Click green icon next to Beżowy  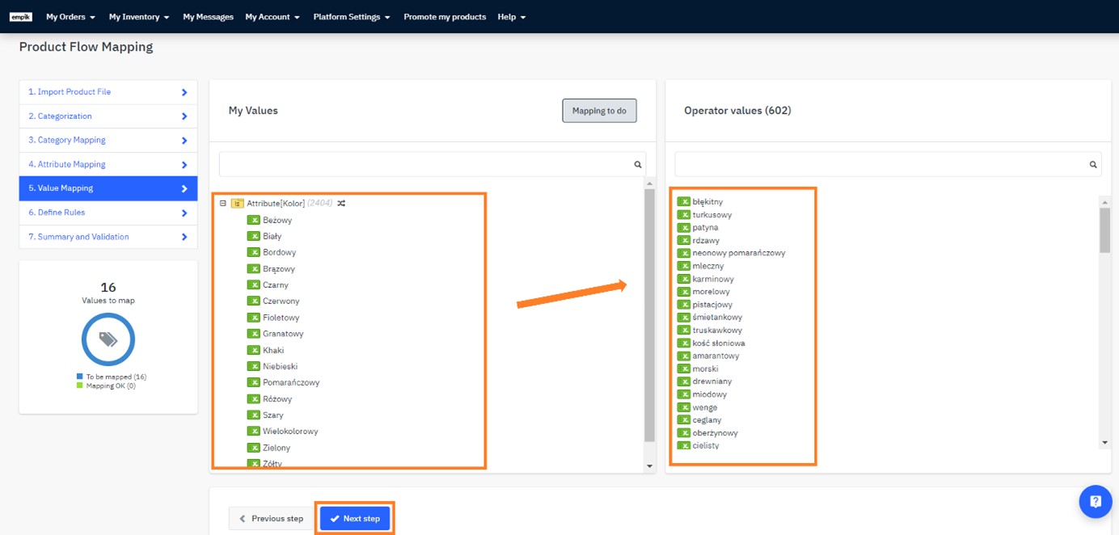253,220
